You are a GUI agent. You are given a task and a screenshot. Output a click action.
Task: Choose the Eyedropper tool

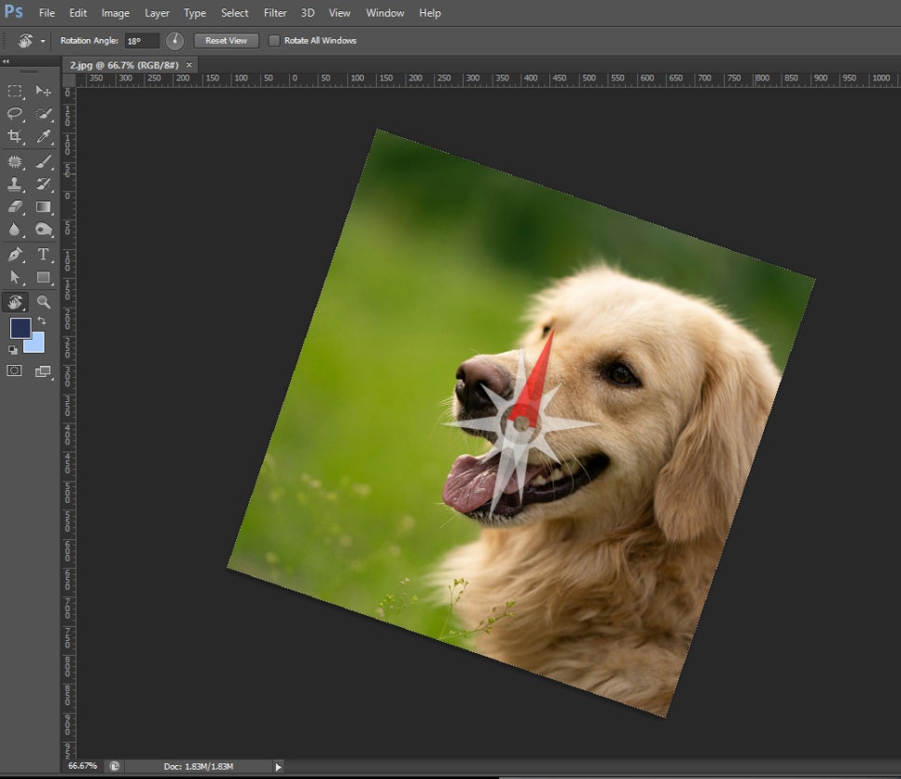pyautogui.click(x=44, y=136)
